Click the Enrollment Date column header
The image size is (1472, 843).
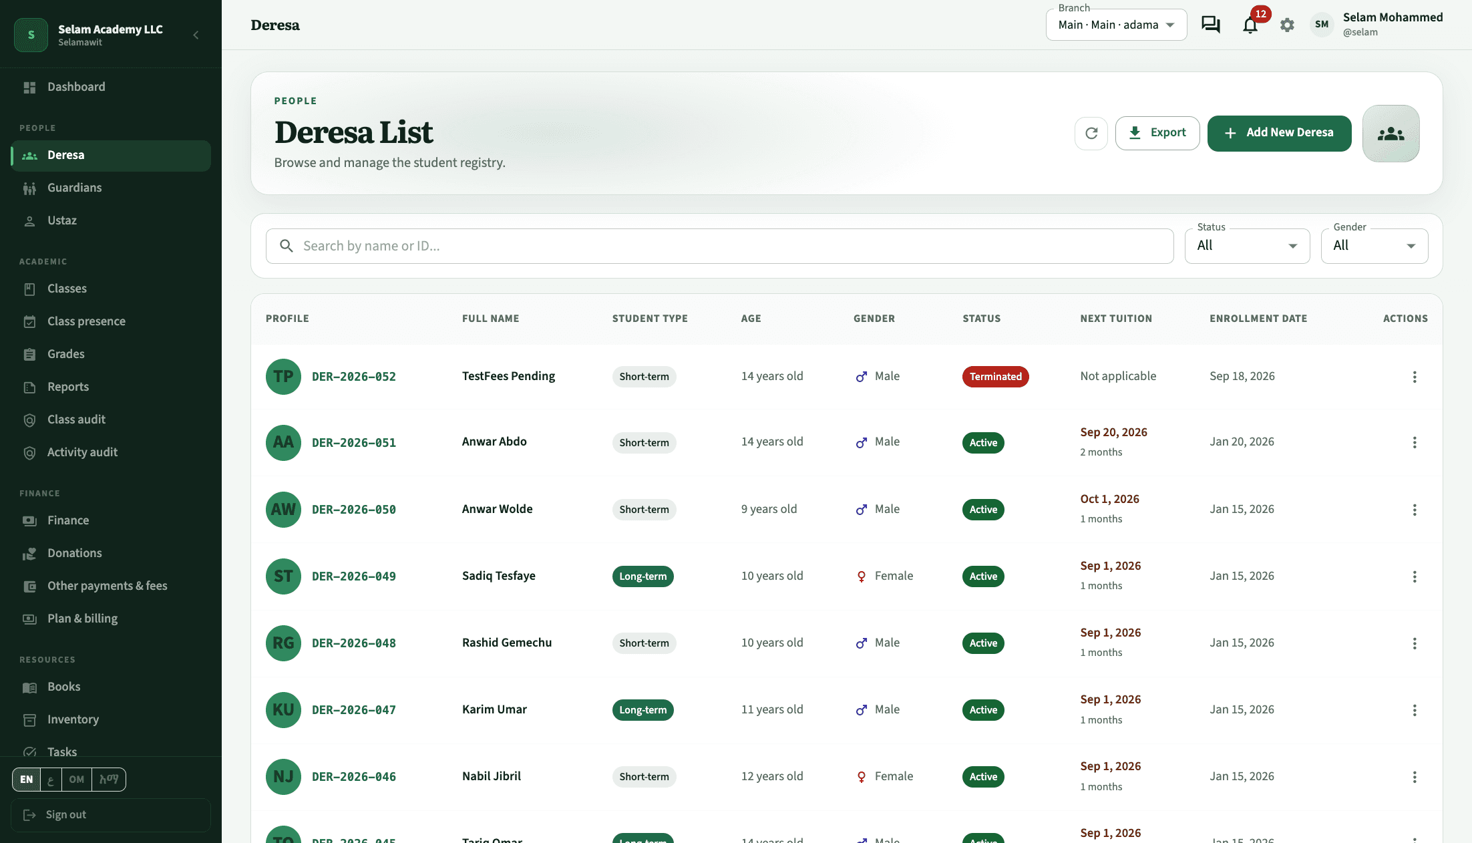click(x=1258, y=319)
